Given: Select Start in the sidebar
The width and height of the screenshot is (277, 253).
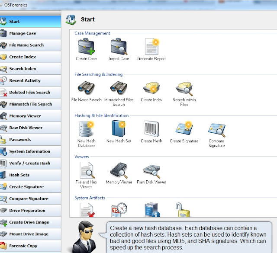Looking at the screenshot, I should [x=30, y=21].
